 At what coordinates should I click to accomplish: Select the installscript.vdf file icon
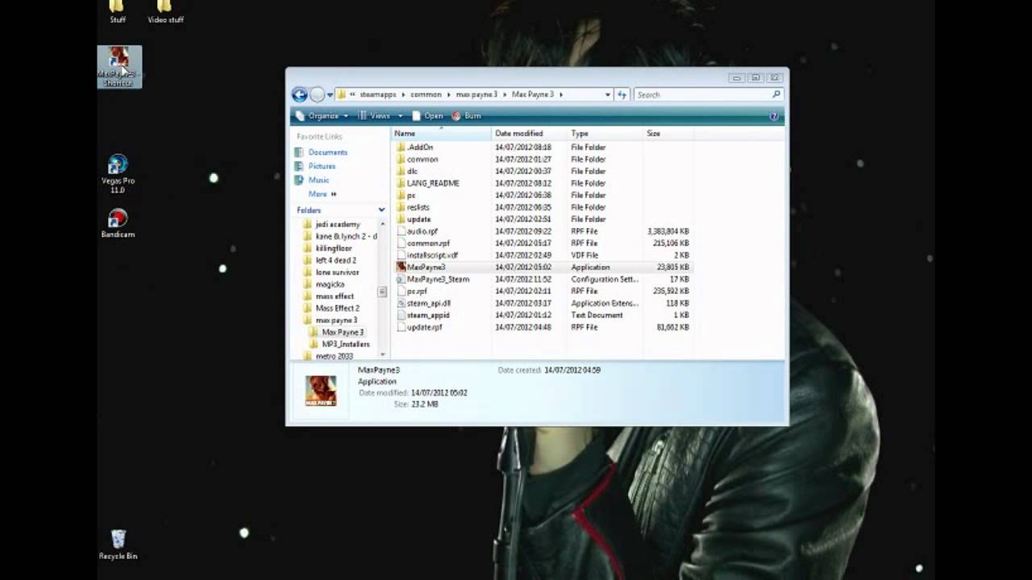click(x=401, y=255)
